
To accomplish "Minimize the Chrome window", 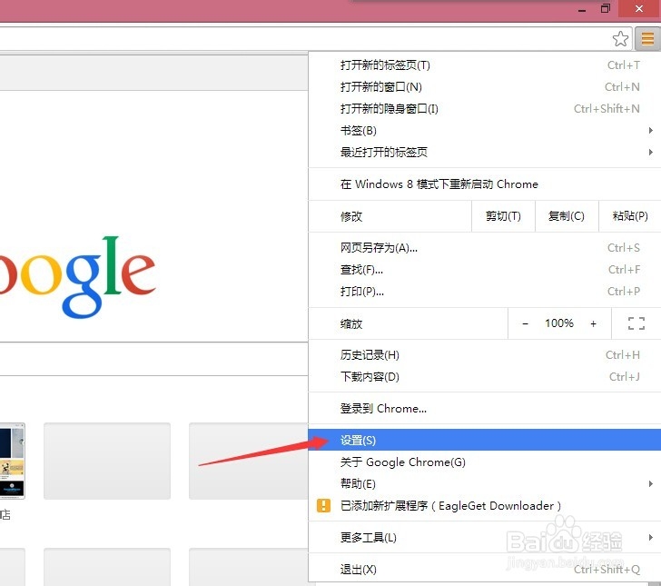I will coord(582,9).
